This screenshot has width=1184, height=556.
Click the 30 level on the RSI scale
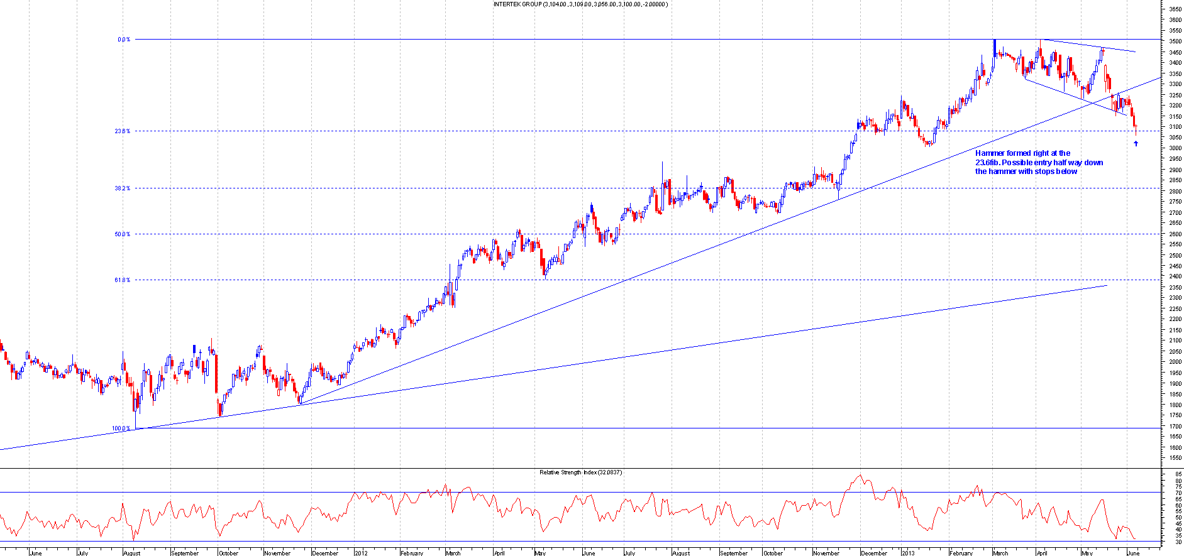[1177, 542]
